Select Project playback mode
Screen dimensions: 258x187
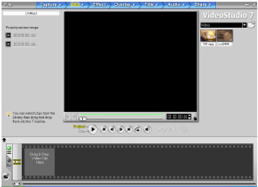click(x=79, y=127)
